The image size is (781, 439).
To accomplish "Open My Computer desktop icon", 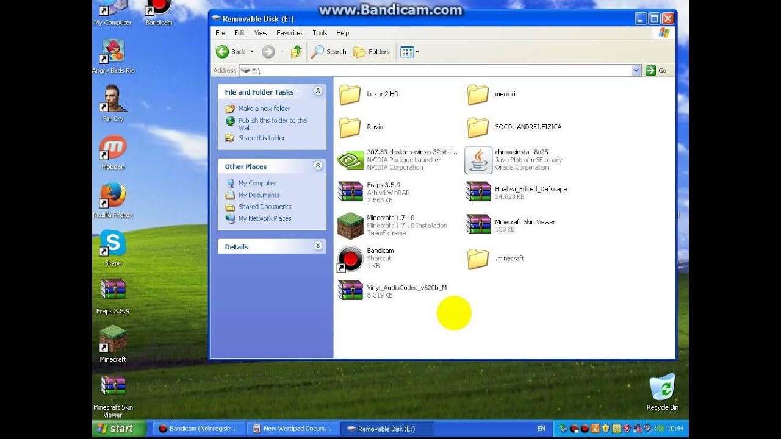I will coord(113,12).
